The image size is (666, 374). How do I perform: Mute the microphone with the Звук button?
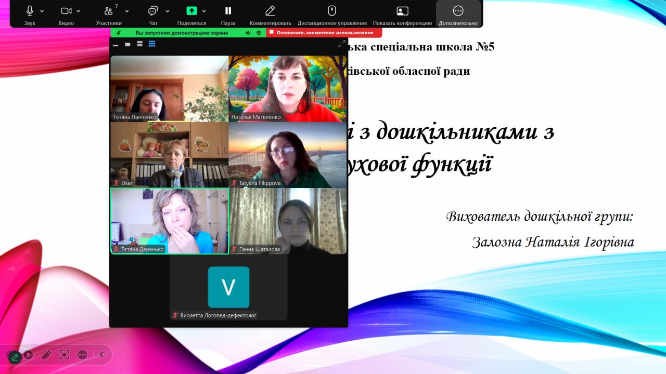30,11
